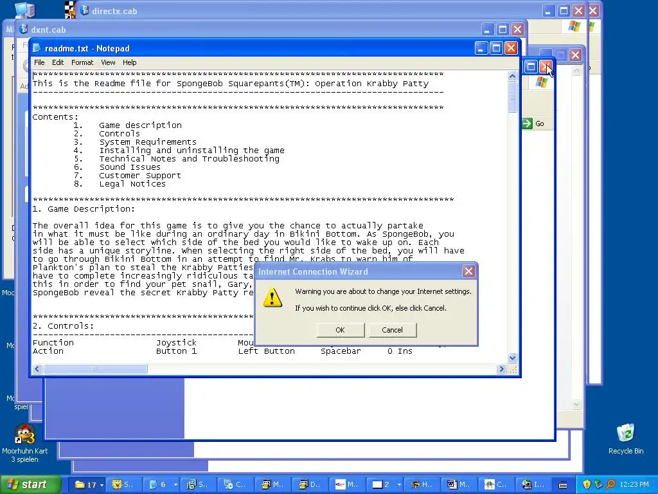This screenshot has width=658, height=494.
Task: Click the Go button in background window
Action: (x=533, y=123)
